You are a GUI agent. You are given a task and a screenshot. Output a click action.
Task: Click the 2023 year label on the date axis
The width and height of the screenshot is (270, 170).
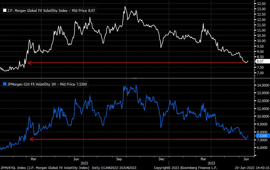(x=211, y=163)
